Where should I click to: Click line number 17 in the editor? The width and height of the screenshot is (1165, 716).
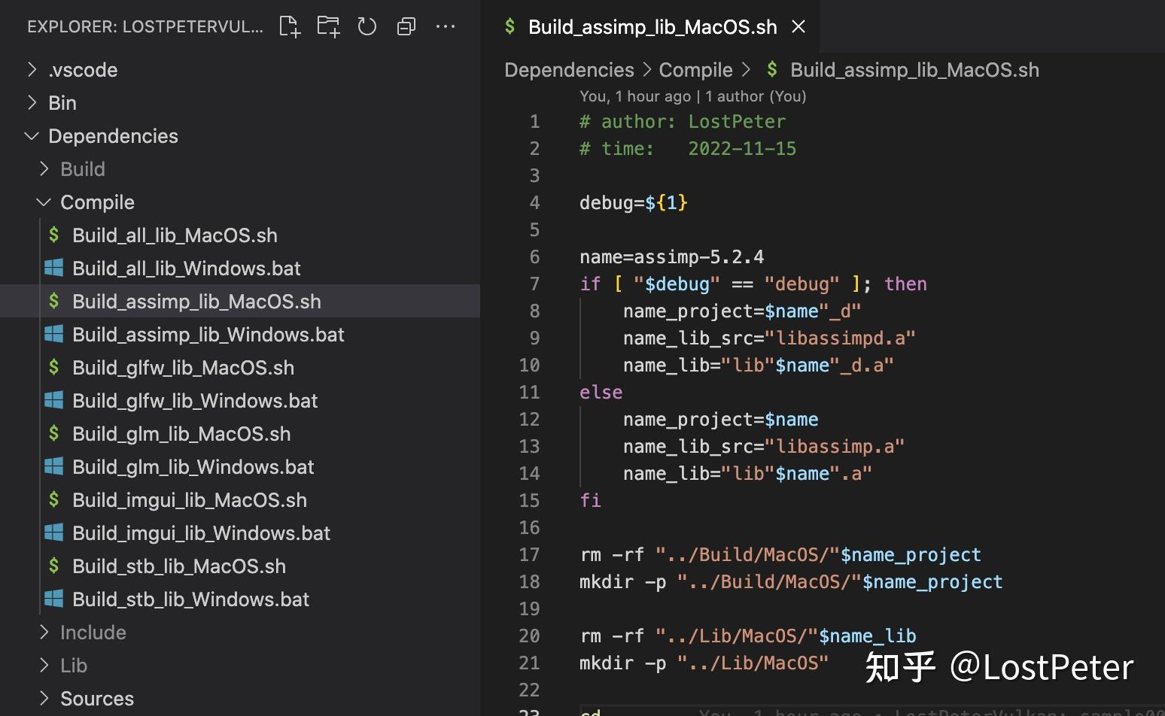pos(530,554)
